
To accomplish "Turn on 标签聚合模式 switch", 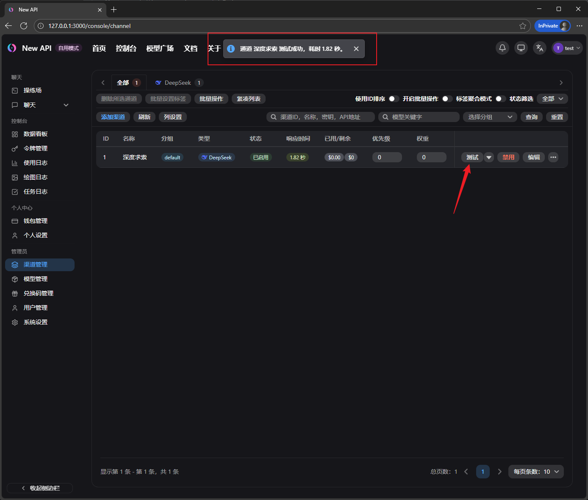I will pyautogui.click(x=500, y=99).
